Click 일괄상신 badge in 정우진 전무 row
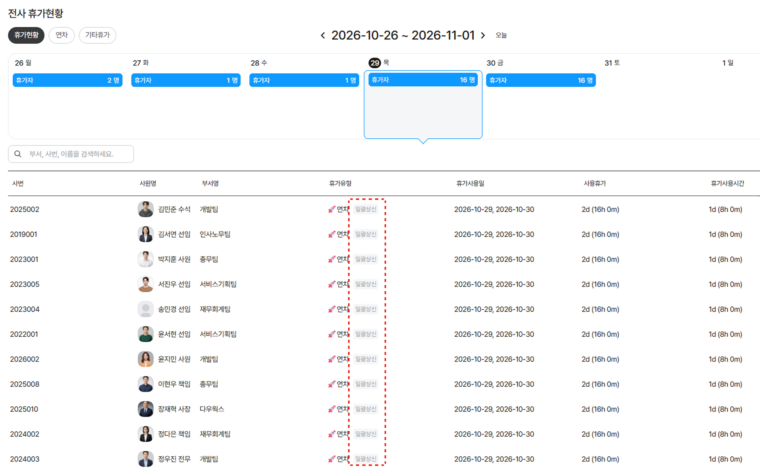The height and width of the screenshot is (472, 760). (366, 459)
